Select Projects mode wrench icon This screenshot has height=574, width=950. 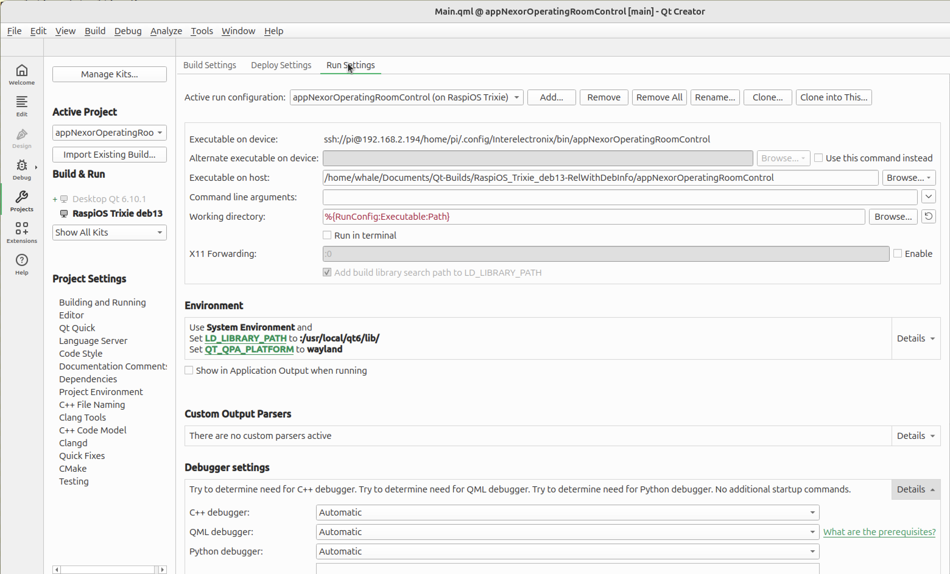[x=22, y=201]
